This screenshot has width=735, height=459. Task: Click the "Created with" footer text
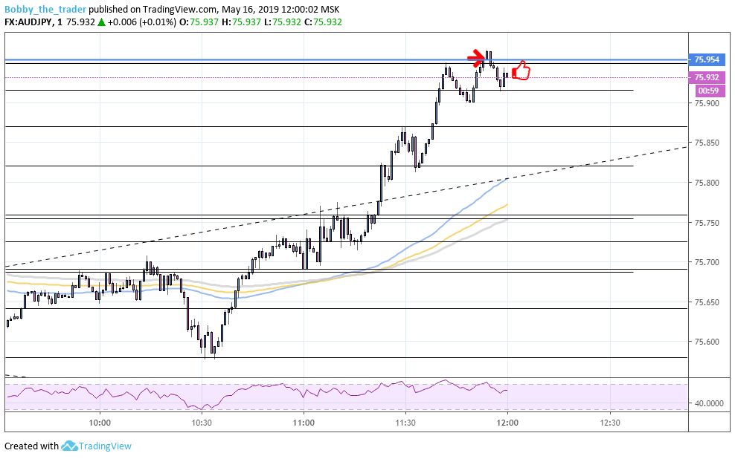(31, 446)
